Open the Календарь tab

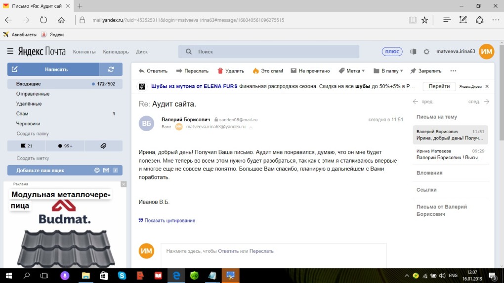(116, 52)
